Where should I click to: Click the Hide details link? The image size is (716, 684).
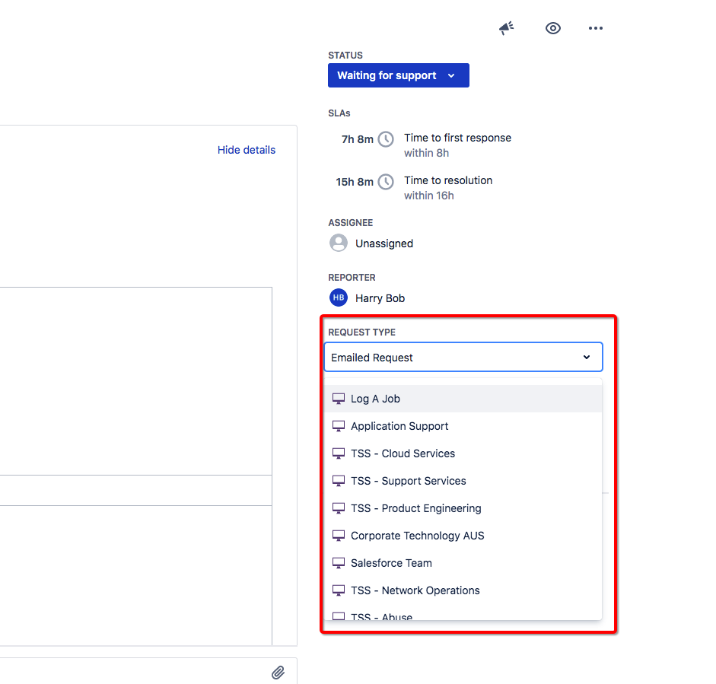click(x=247, y=150)
